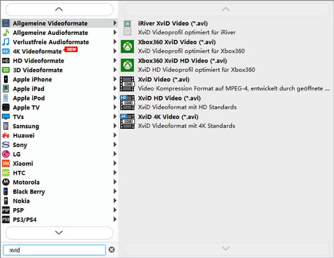Screen dimensions: 334x258
Task: Expand PS3/PS4 submenu arrow
Action: [x=115, y=219]
